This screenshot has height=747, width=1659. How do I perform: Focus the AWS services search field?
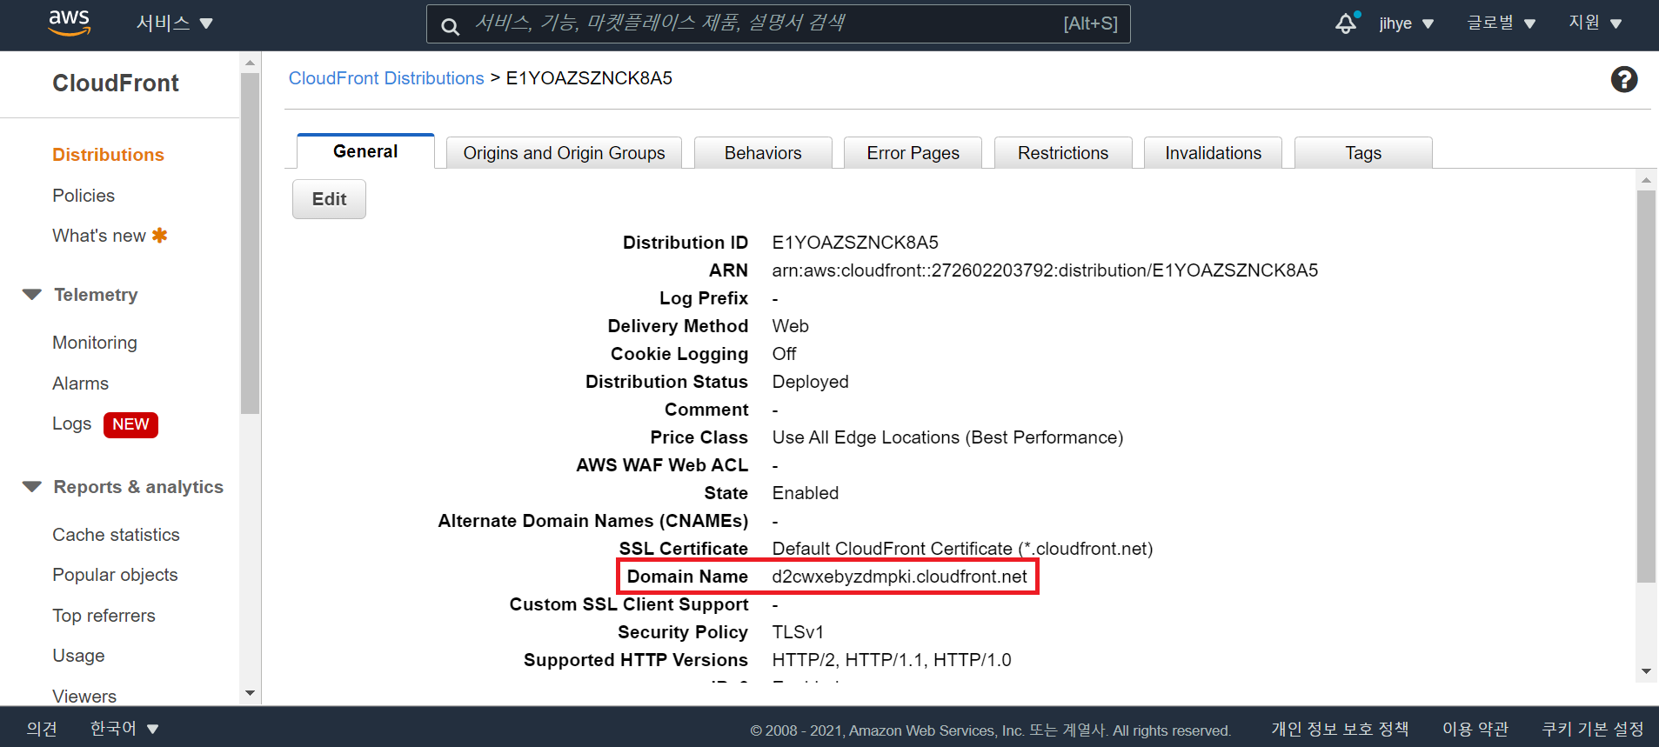click(779, 24)
